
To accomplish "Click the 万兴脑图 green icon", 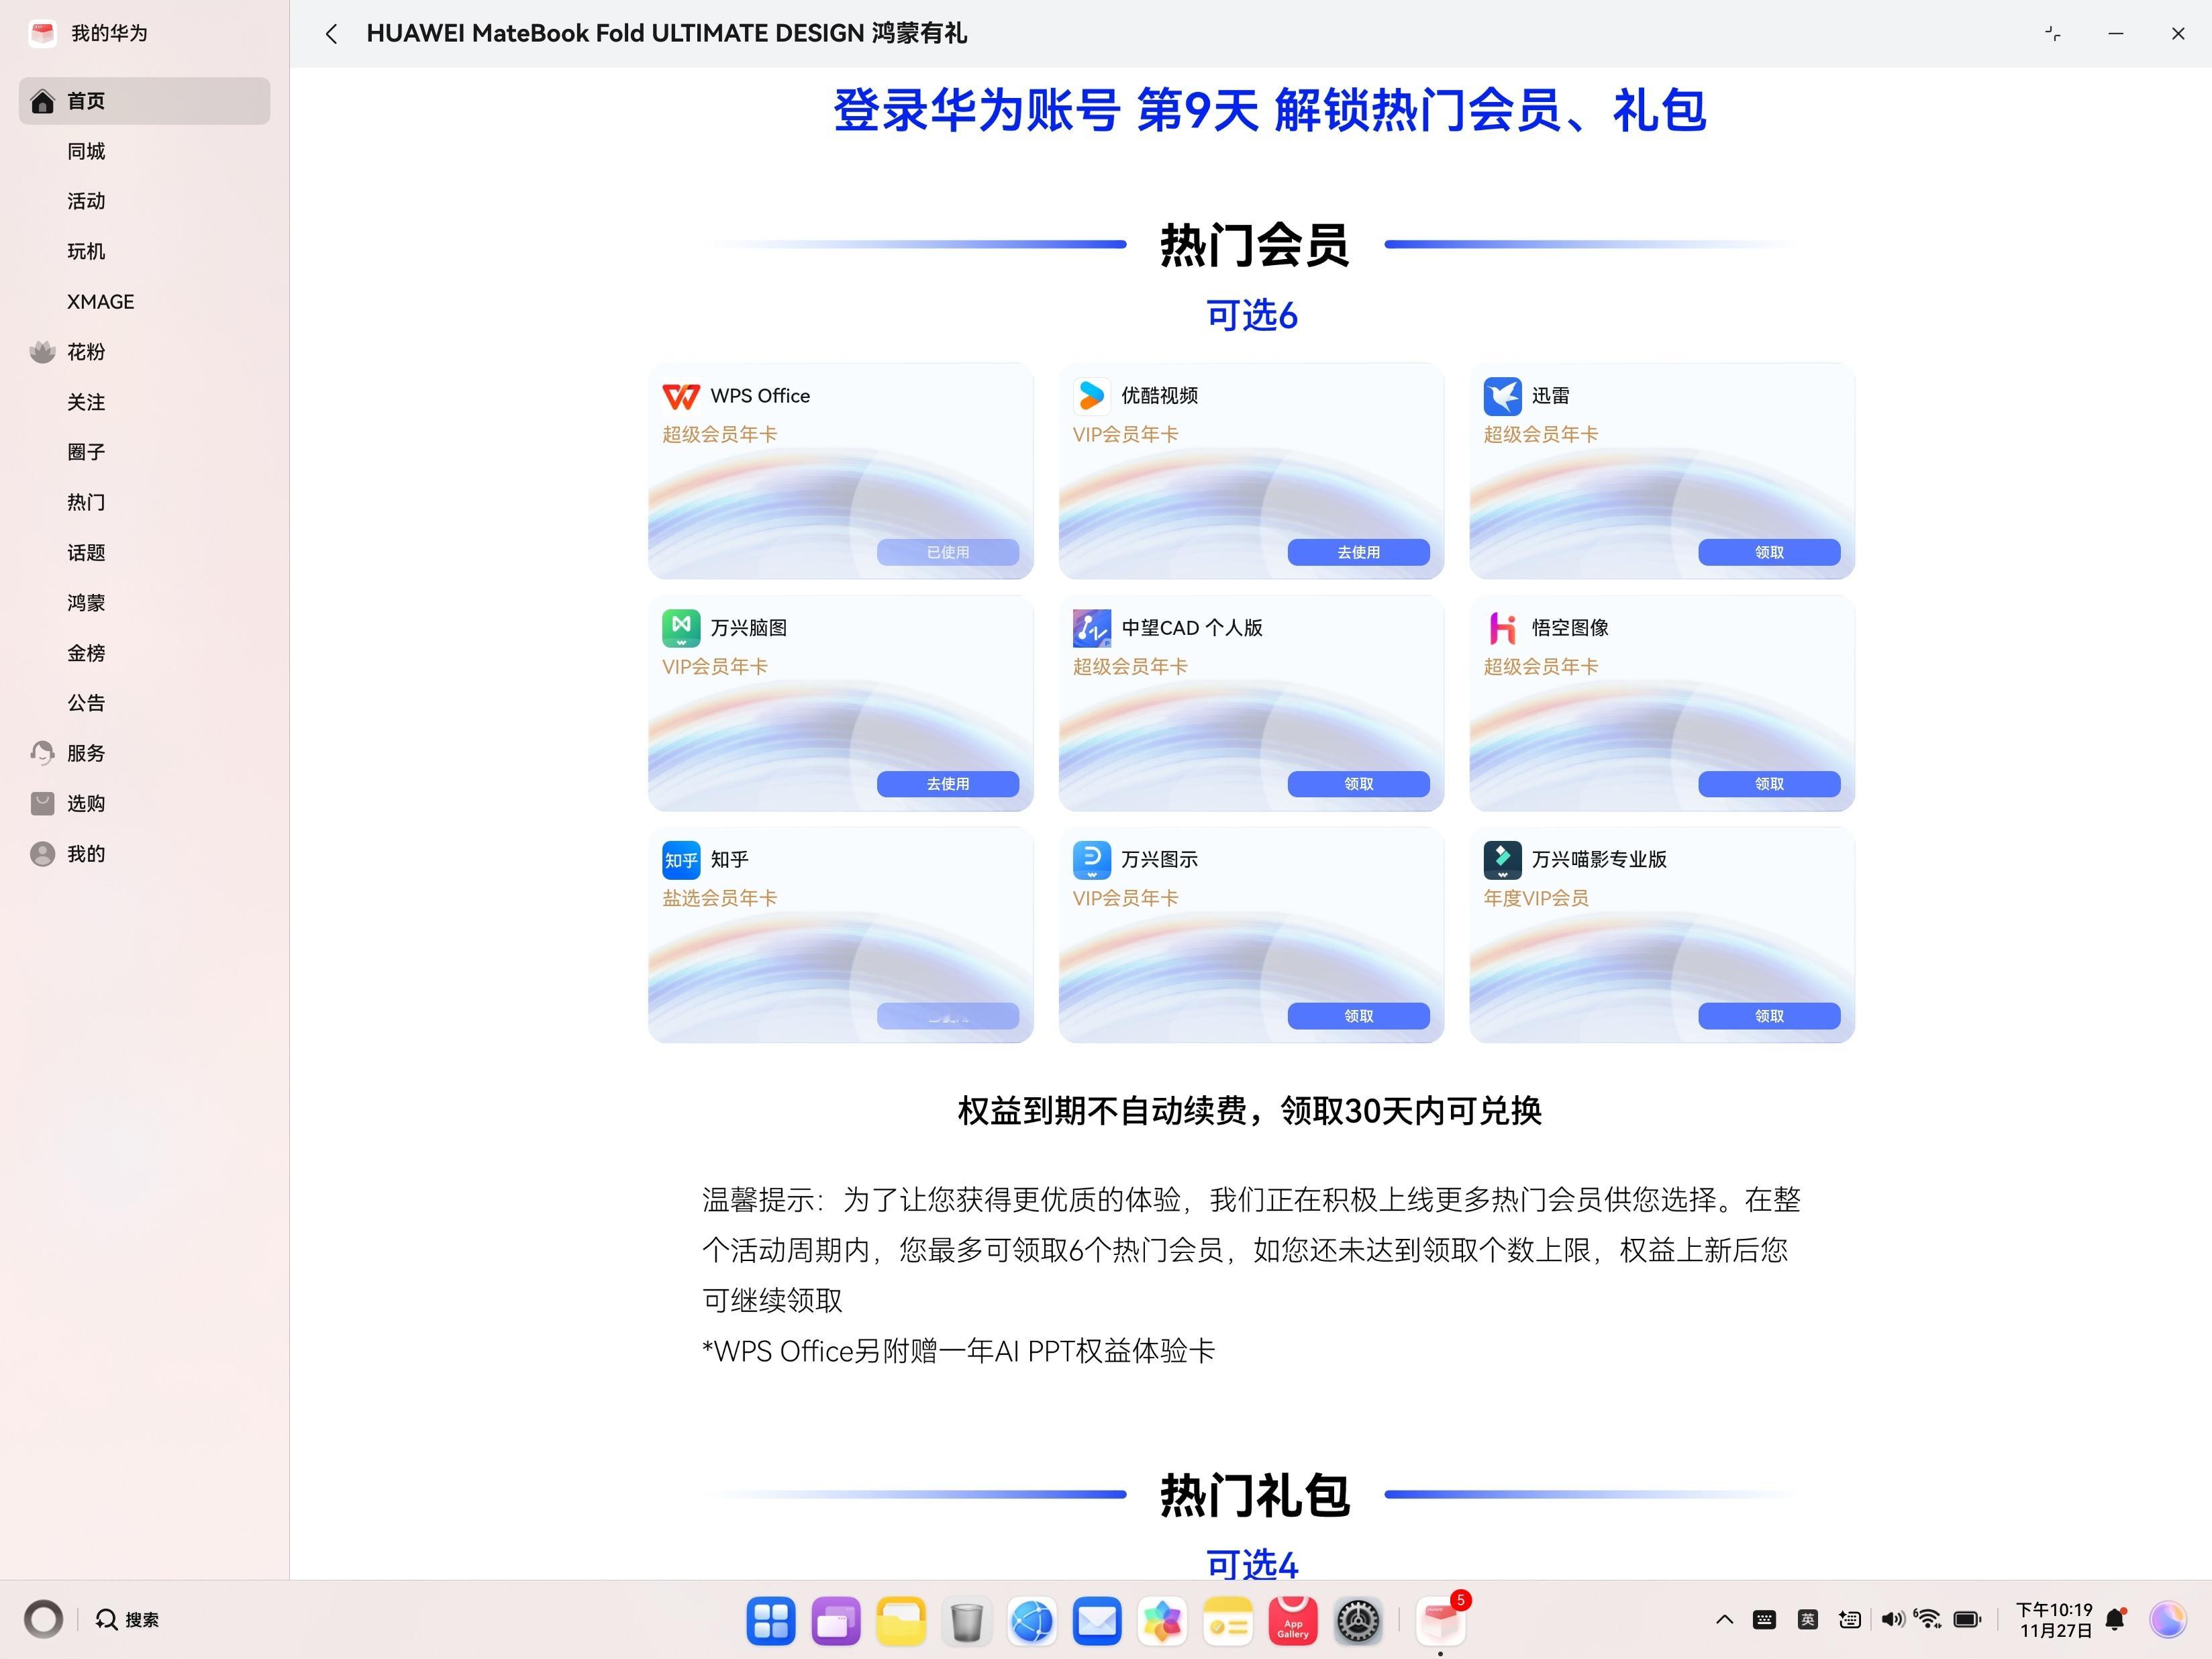I will pos(681,628).
